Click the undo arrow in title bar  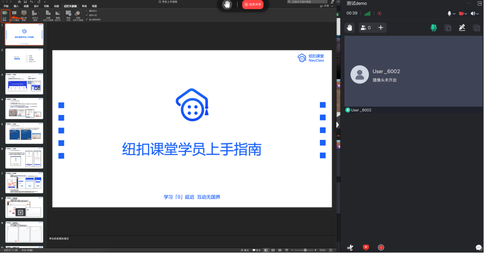coord(31,2)
